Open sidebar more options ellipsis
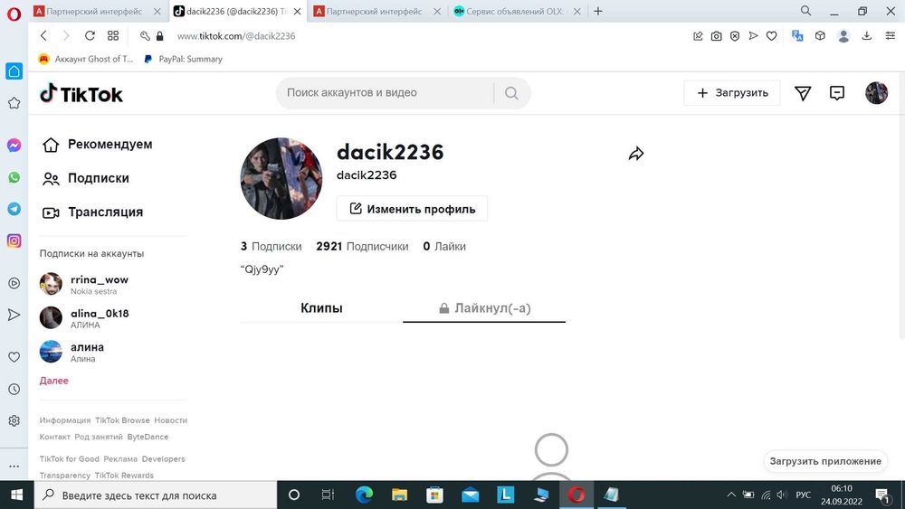The image size is (905, 509). pyautogui.click(x=14, y=466)
